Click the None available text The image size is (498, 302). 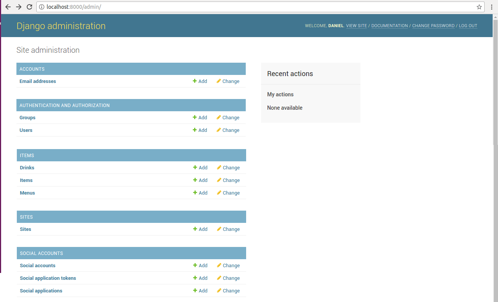pos(285,108)
